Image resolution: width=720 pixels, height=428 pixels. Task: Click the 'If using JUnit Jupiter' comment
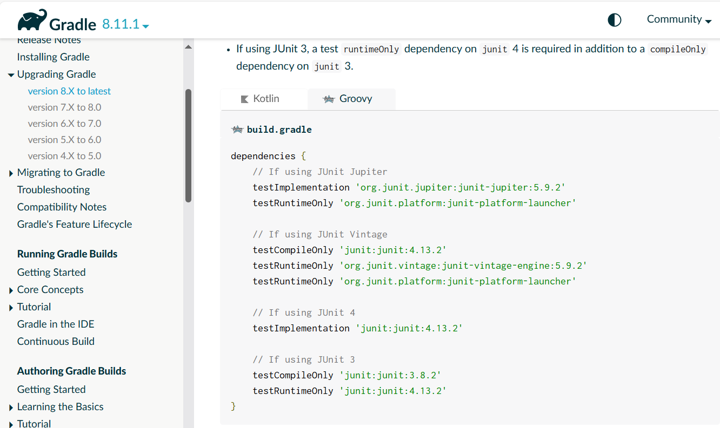(x=320, y=172)
